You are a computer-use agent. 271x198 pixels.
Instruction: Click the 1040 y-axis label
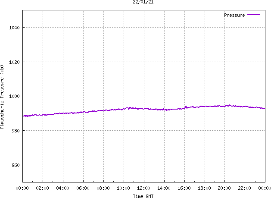click(15, 28)
